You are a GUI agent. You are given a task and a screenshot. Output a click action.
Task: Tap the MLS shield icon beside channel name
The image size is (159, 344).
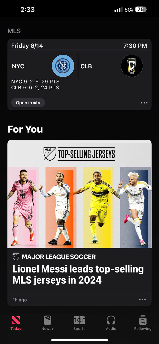tap(16, 257)
